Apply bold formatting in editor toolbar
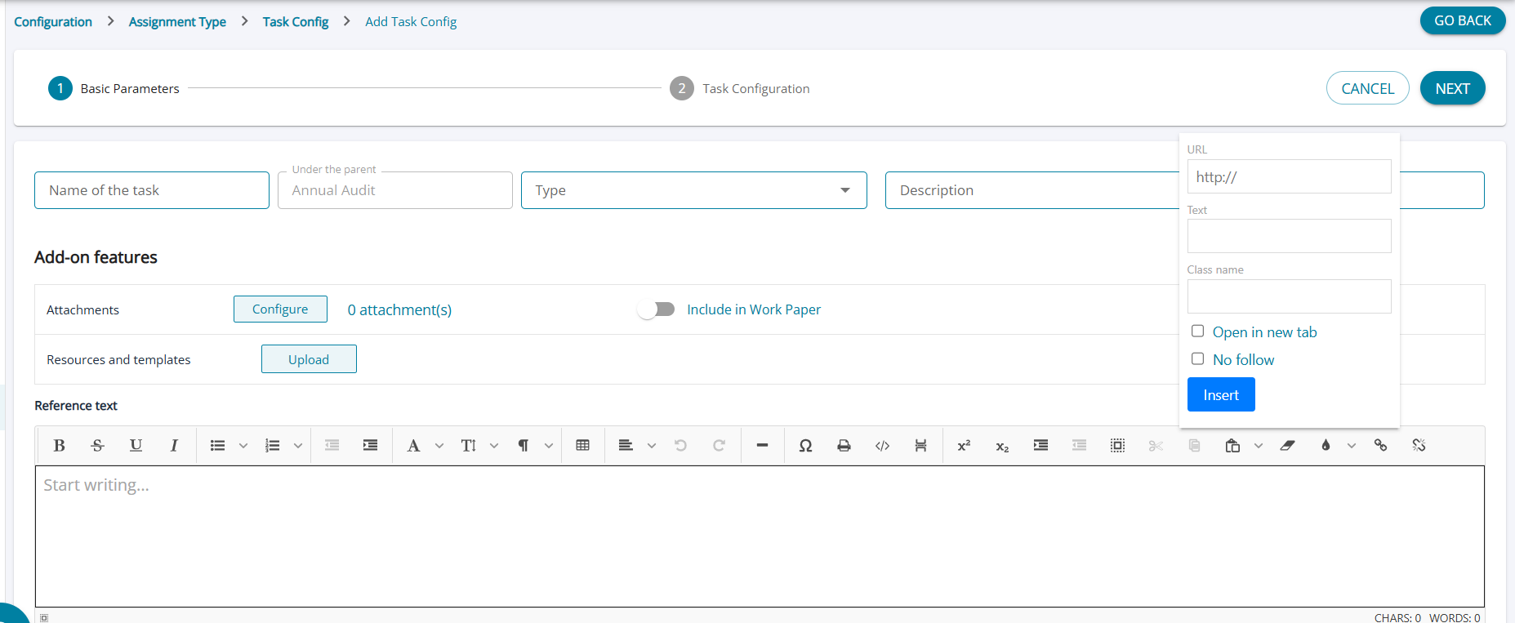The width and height of the screenshot is (1515, 623). pyautogui.click(x=59, y=445)
